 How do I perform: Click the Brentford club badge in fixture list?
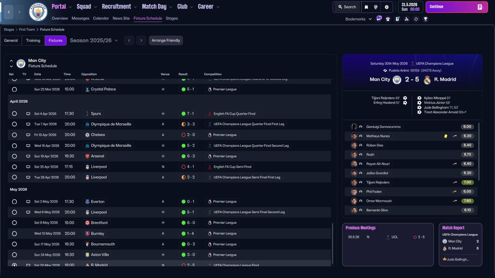tap(87, 223)
